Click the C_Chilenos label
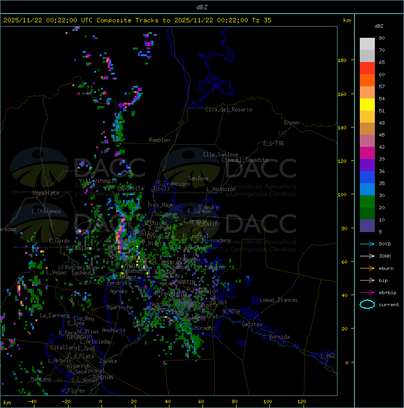 tap(46, 211)
